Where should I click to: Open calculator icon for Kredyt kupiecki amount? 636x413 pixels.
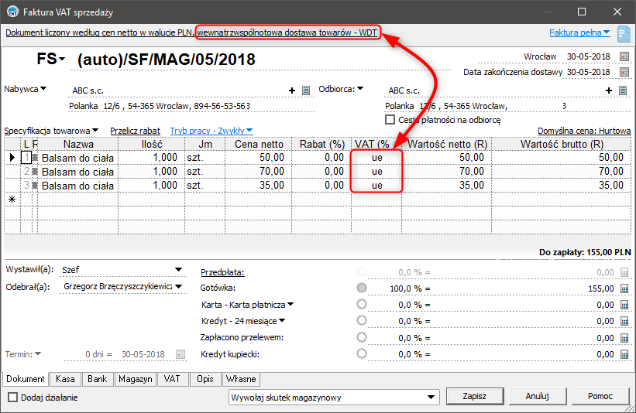(x=624, y=353)
